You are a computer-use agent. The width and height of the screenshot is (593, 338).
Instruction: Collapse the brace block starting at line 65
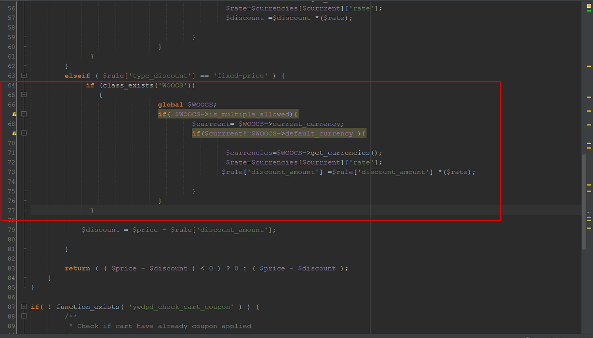pyautogui.click(x=24, y=95)
